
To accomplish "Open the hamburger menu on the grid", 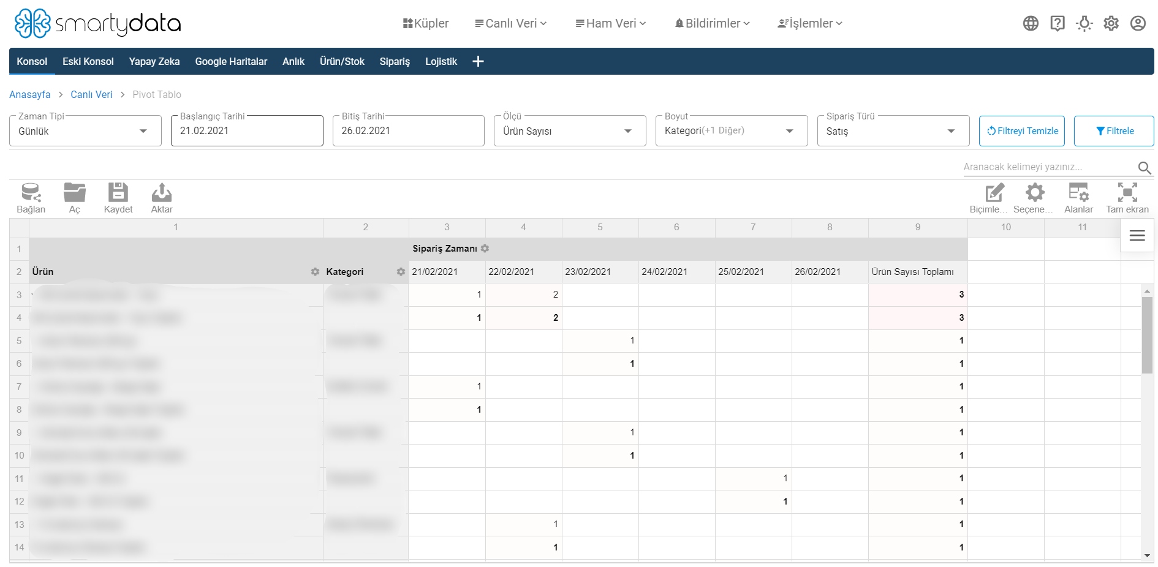I will click(x=1137, y=235).
